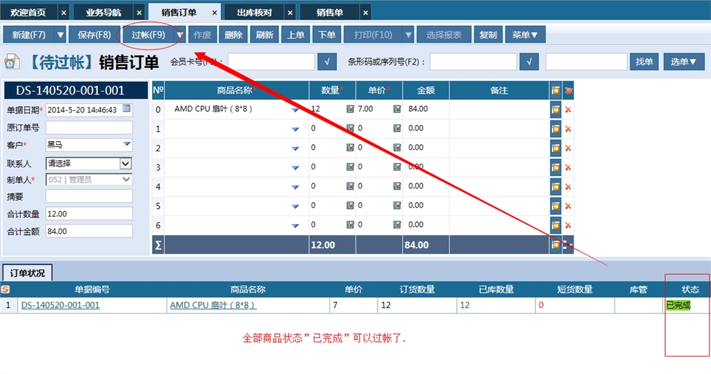The height and width of the screenshot is (374, 711).
Task: Open product link AMD CPU 扇叶 in status table
Action: coord(213,305)
